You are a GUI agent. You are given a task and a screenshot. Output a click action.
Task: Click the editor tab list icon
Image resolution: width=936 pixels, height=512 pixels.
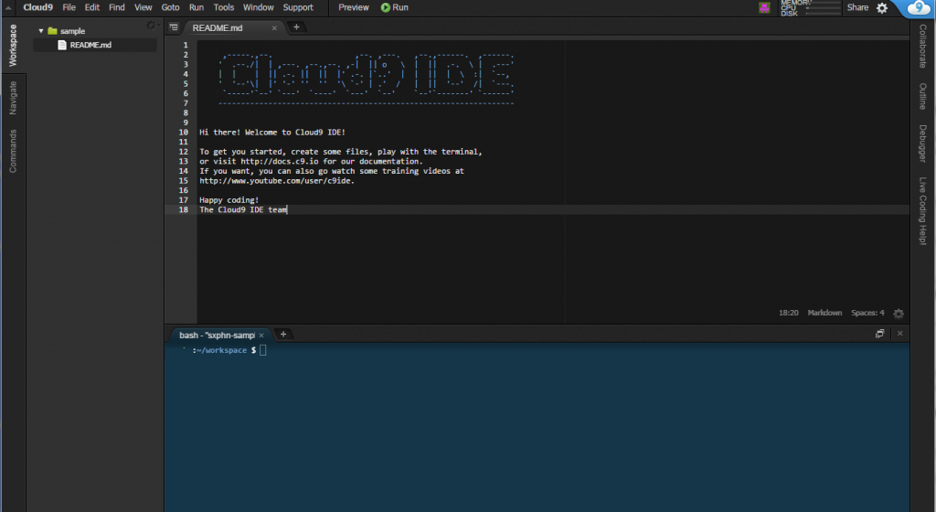click(x=174, y=27)
